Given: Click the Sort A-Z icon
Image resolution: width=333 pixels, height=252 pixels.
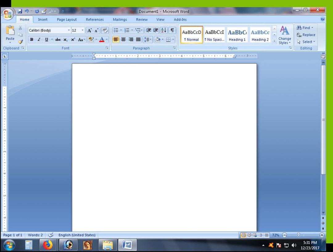Looking at the screenshot, I should point(163,30).
